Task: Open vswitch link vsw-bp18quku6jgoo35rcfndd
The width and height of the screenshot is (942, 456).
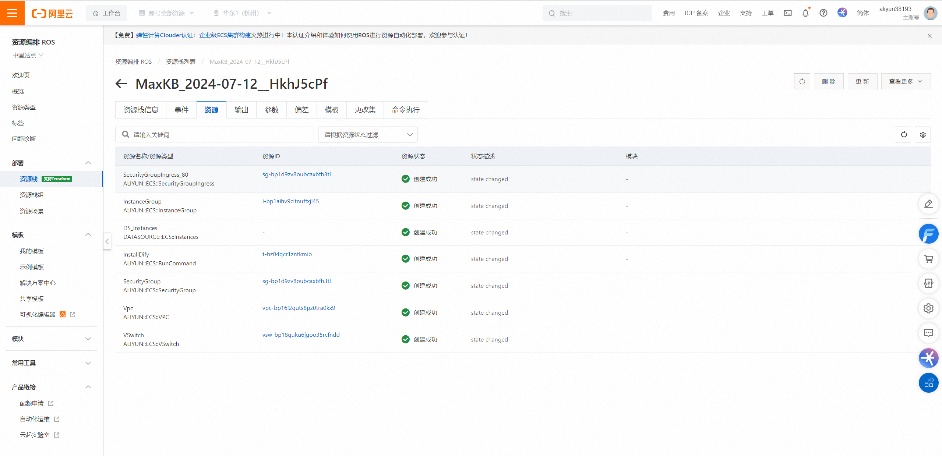Action: pos(301,335)
